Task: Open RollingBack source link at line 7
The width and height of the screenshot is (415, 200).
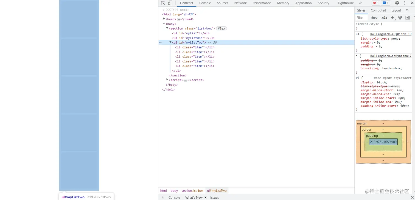Action: click(391, 56)
